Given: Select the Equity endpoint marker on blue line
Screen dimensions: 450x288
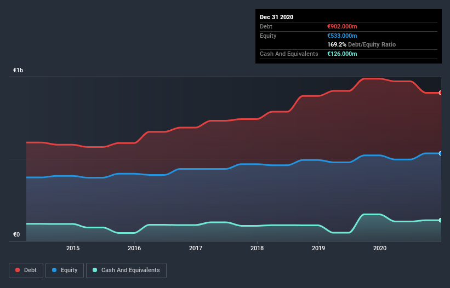Looking at the screenshot, I should (441, 153).
